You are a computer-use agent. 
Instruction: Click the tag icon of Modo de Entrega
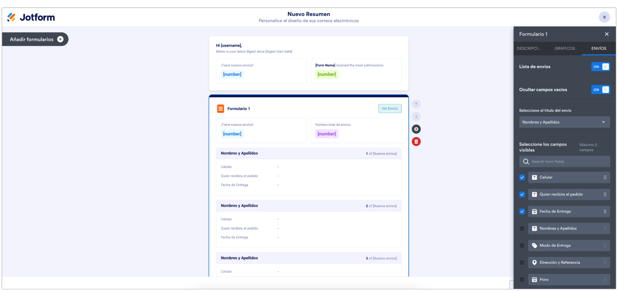pyautogui.click(x=534, y=246)
